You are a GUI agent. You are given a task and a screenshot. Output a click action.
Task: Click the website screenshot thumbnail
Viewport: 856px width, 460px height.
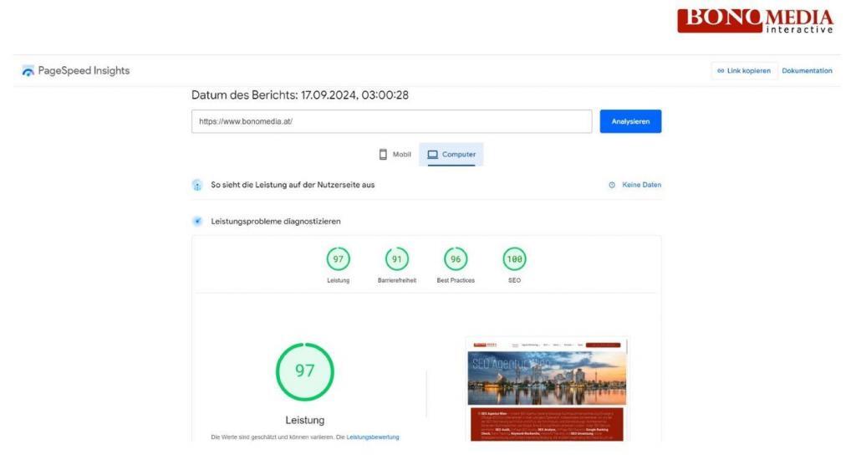547,390
